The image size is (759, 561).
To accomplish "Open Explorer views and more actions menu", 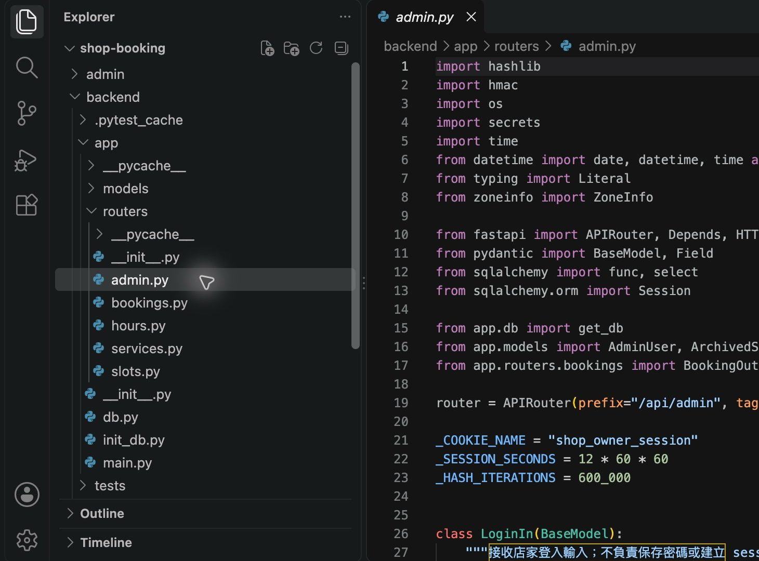I will pos(345,17).
